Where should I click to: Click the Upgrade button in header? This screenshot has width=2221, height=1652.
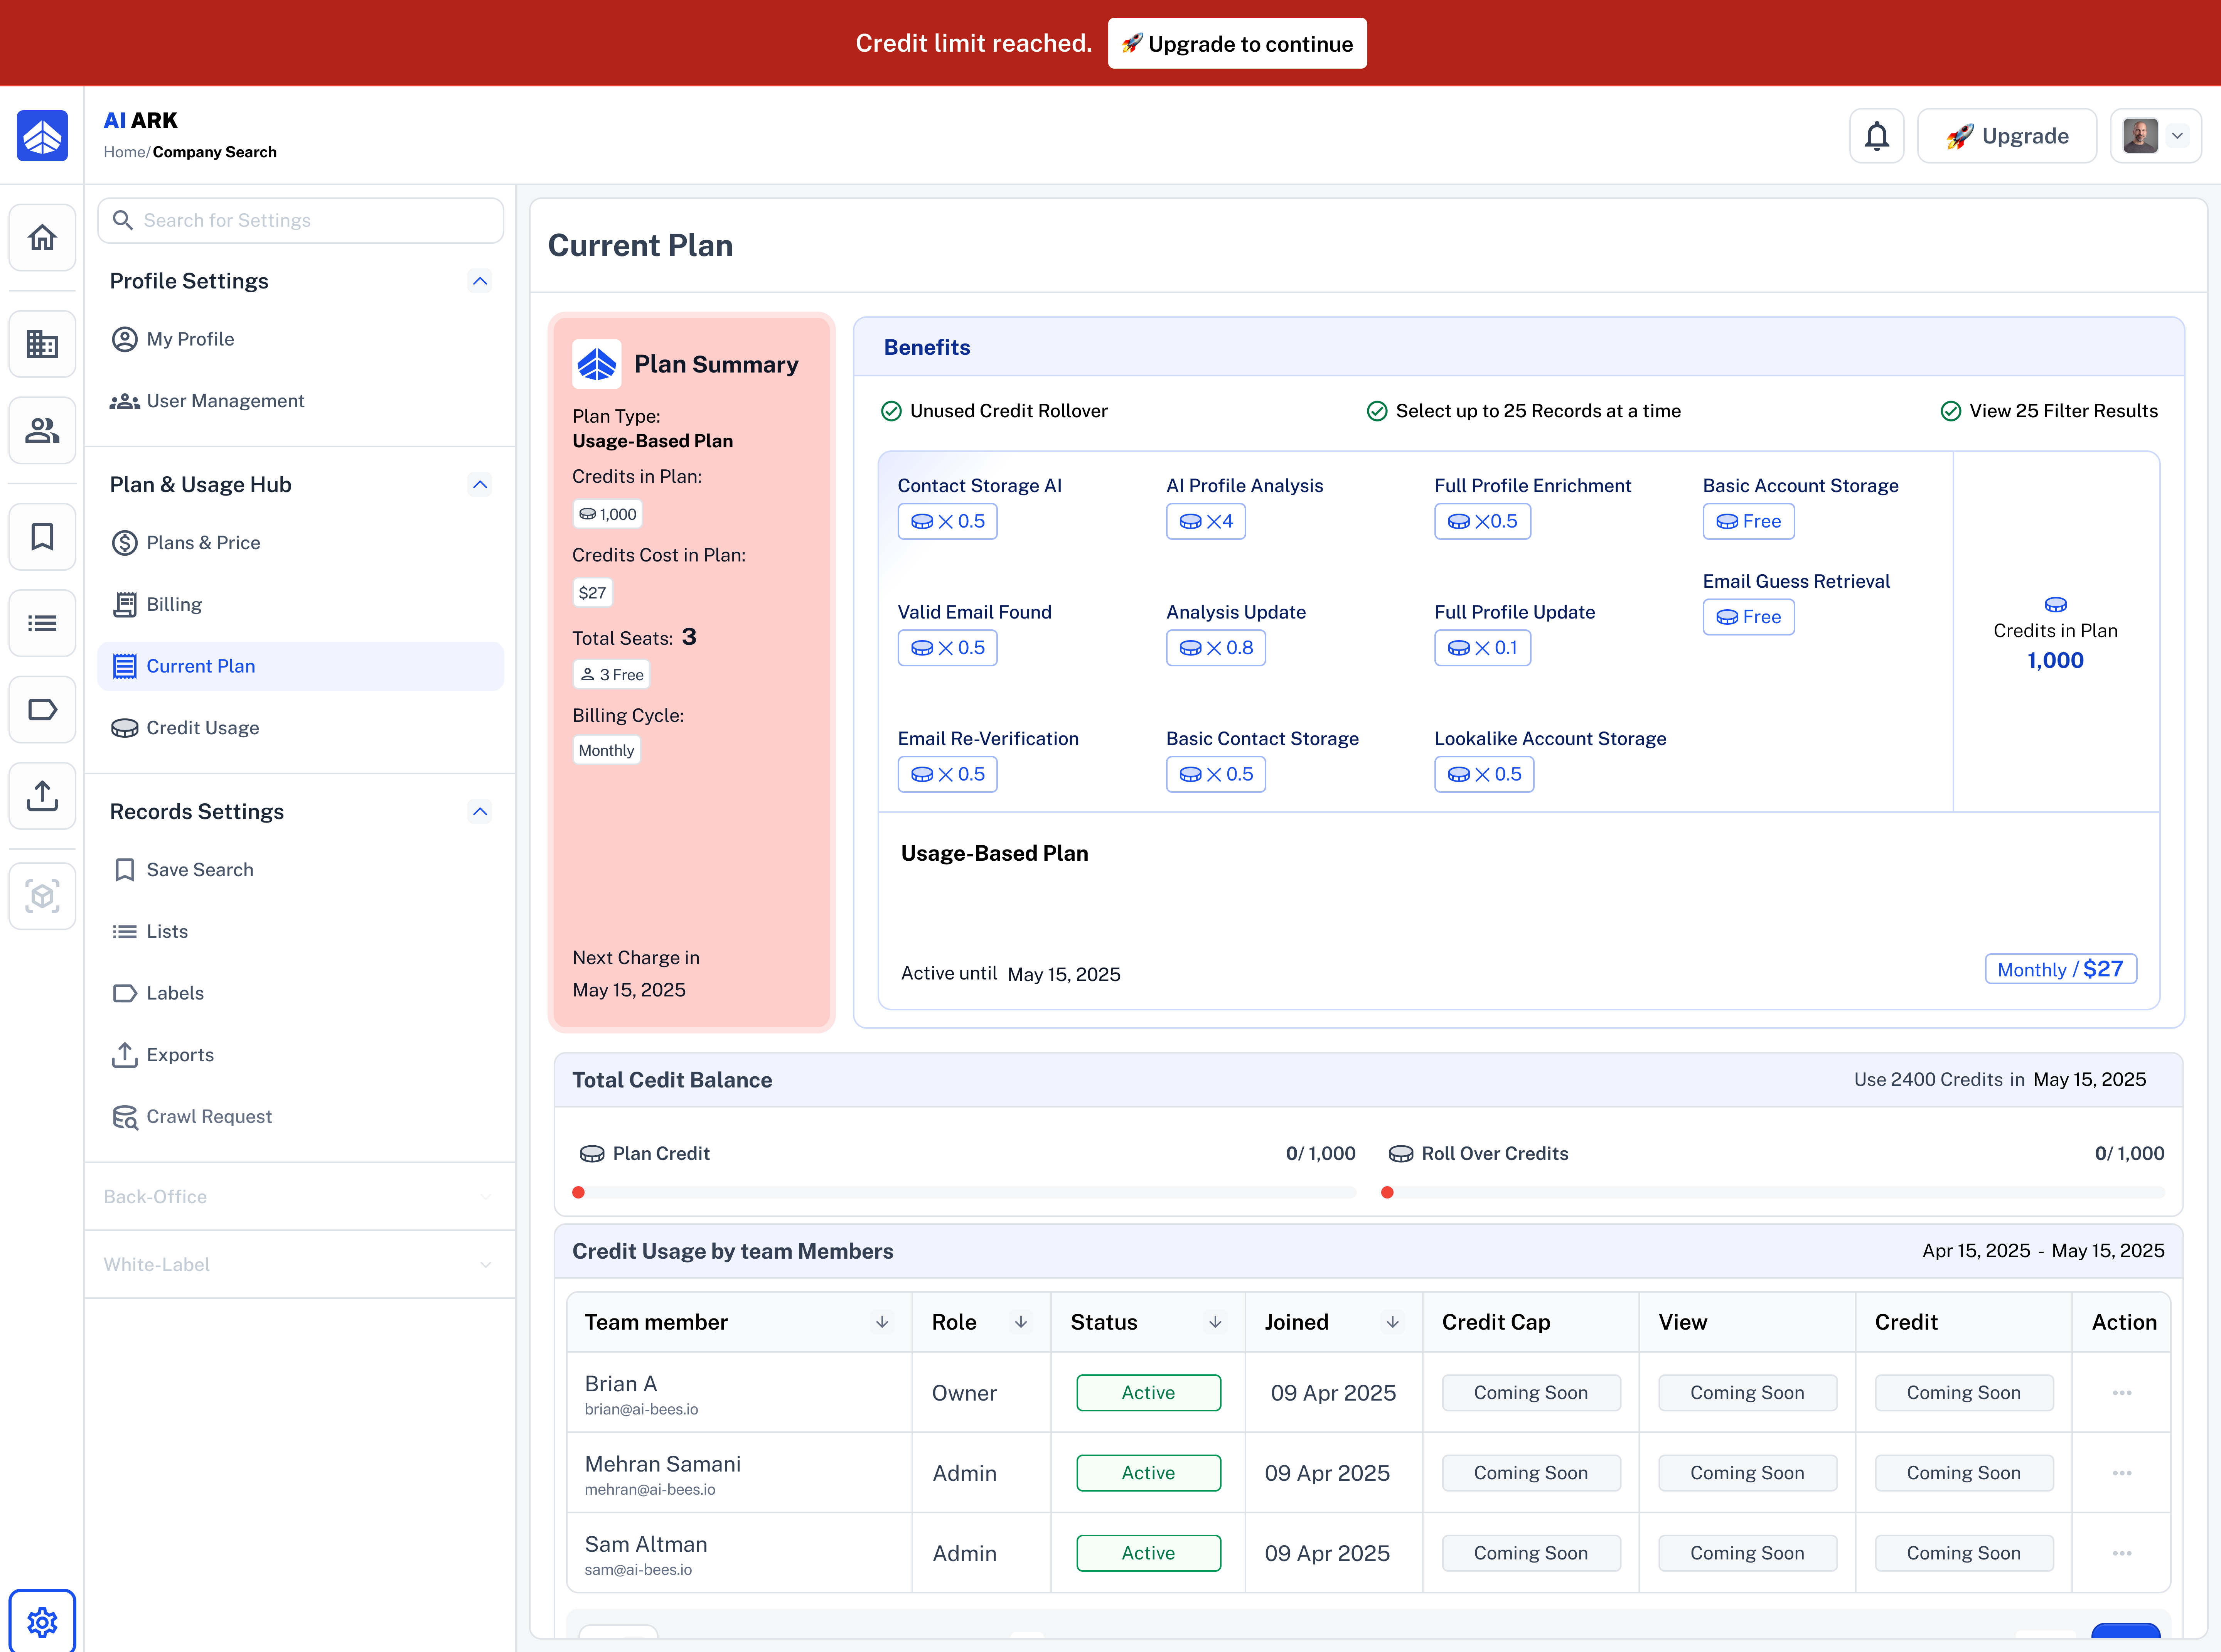pos(2007,136)
